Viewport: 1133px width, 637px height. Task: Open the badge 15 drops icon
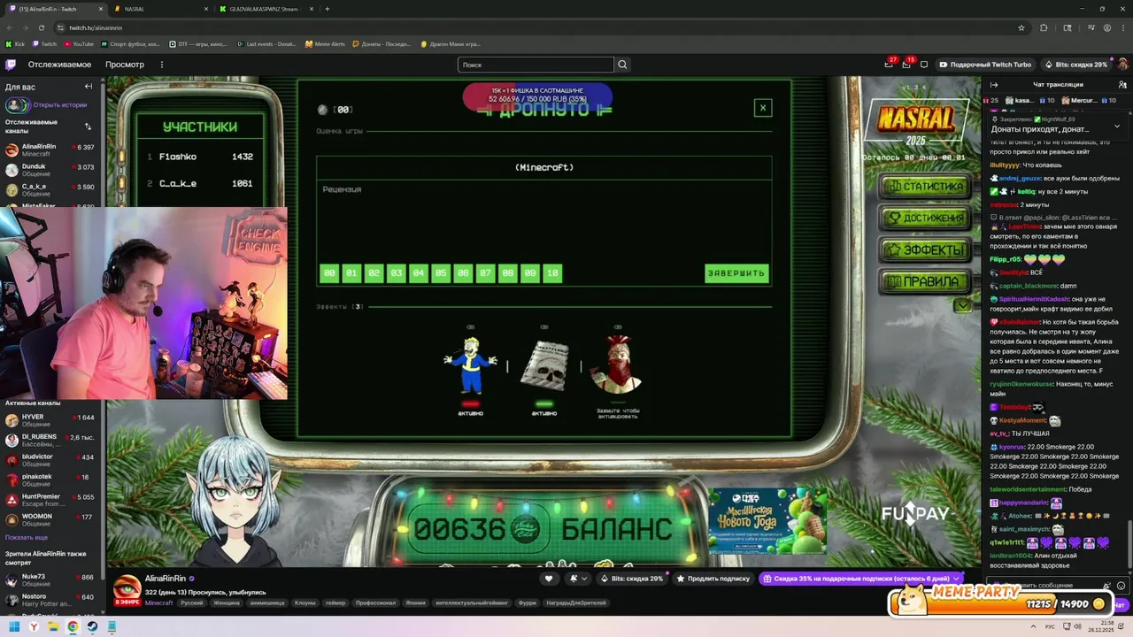pos(906,64)
